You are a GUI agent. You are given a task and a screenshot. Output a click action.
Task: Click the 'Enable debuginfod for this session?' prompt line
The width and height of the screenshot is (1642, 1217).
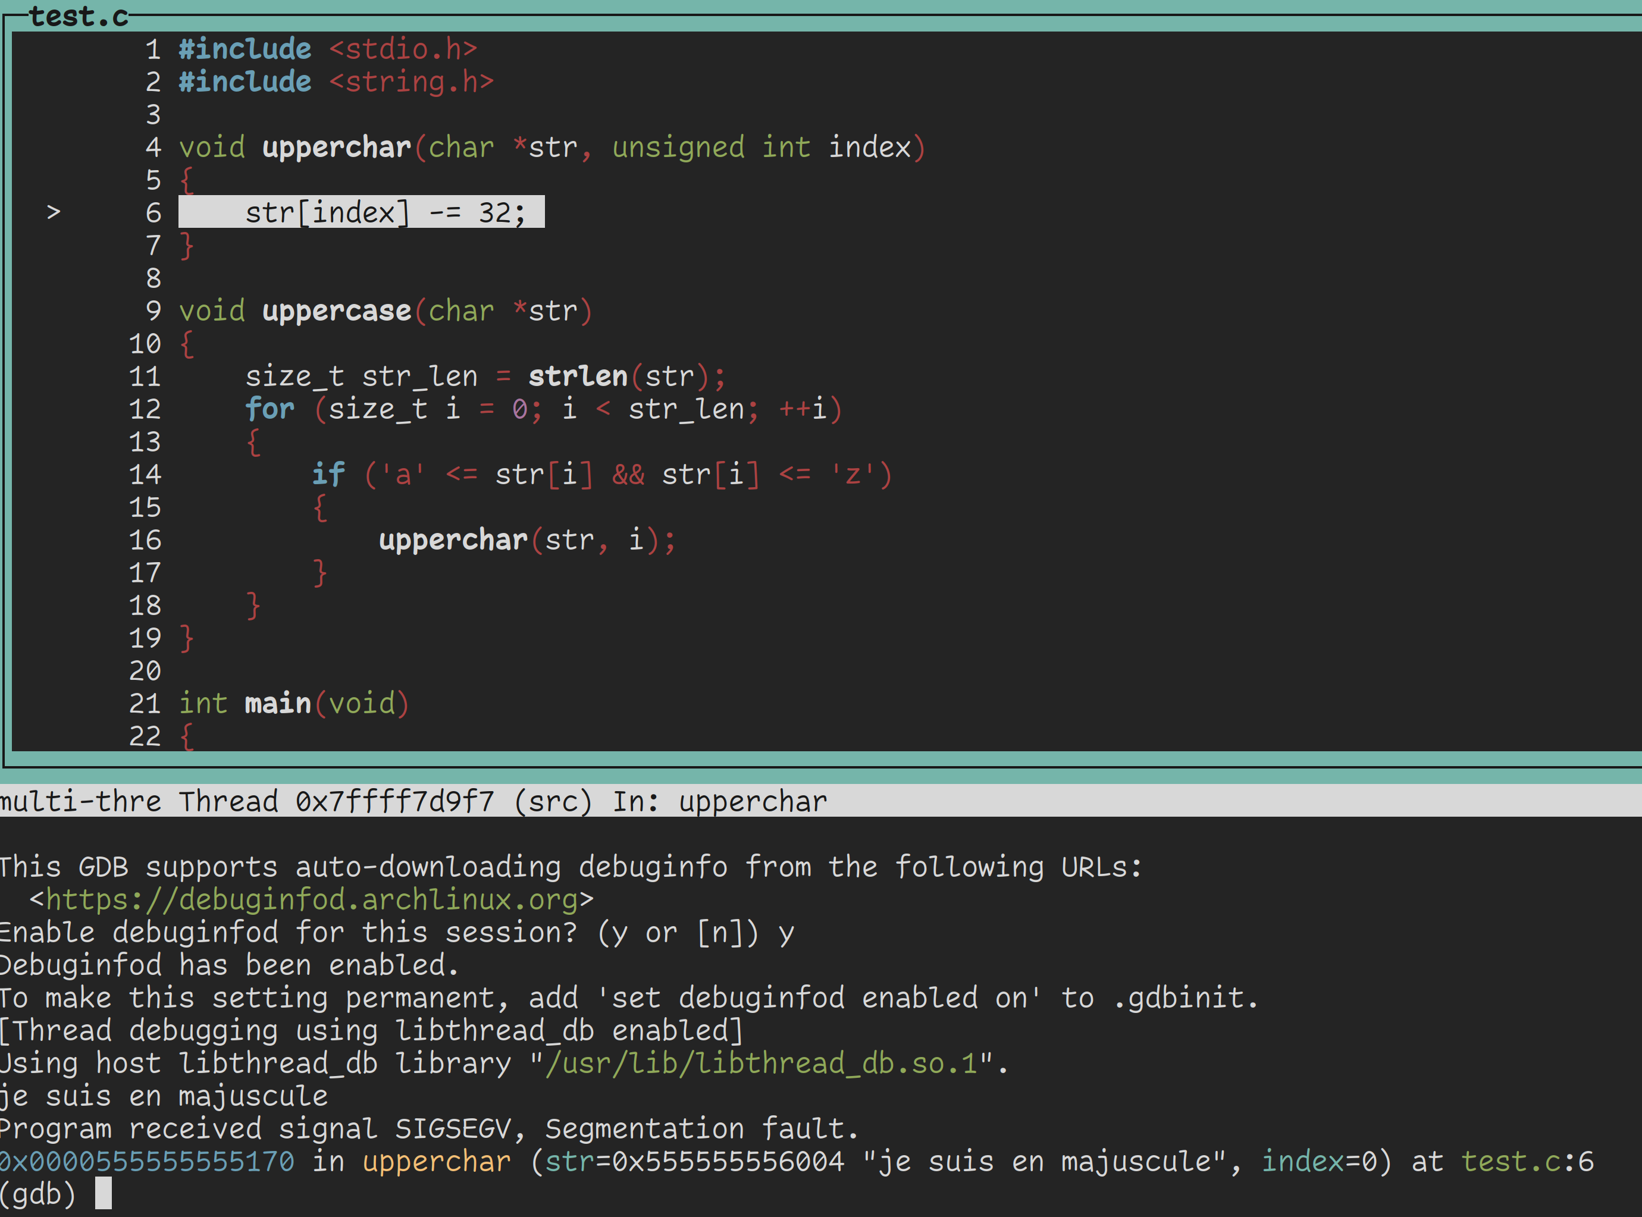pyautogui.click(x=397, y=933)
